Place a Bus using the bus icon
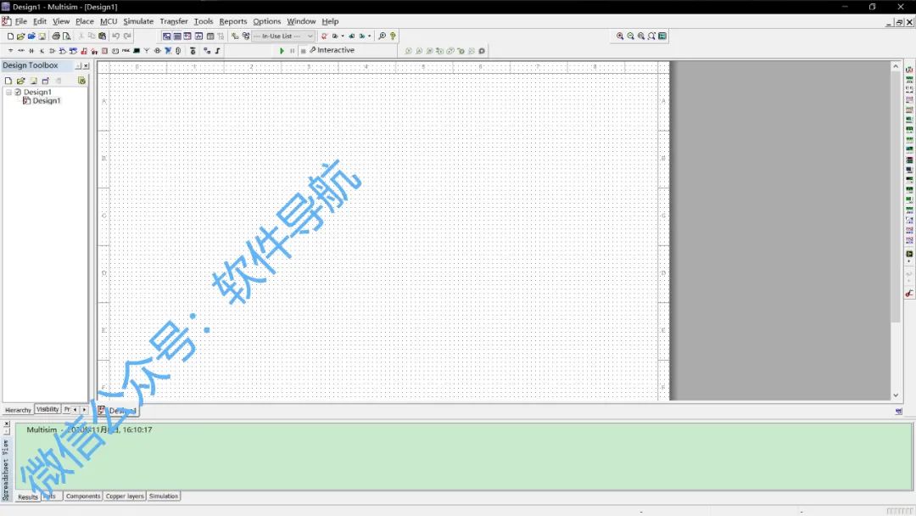The height and width of the screenshot is (516, 916). (x=217, y=51)
